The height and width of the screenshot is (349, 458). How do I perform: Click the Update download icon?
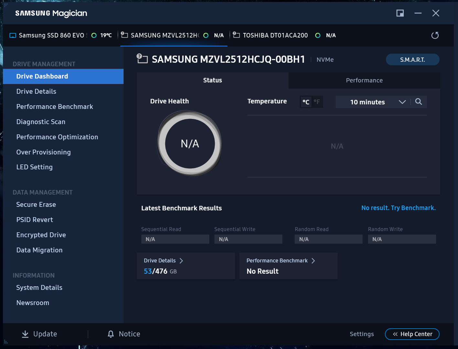tap(25, 334)
